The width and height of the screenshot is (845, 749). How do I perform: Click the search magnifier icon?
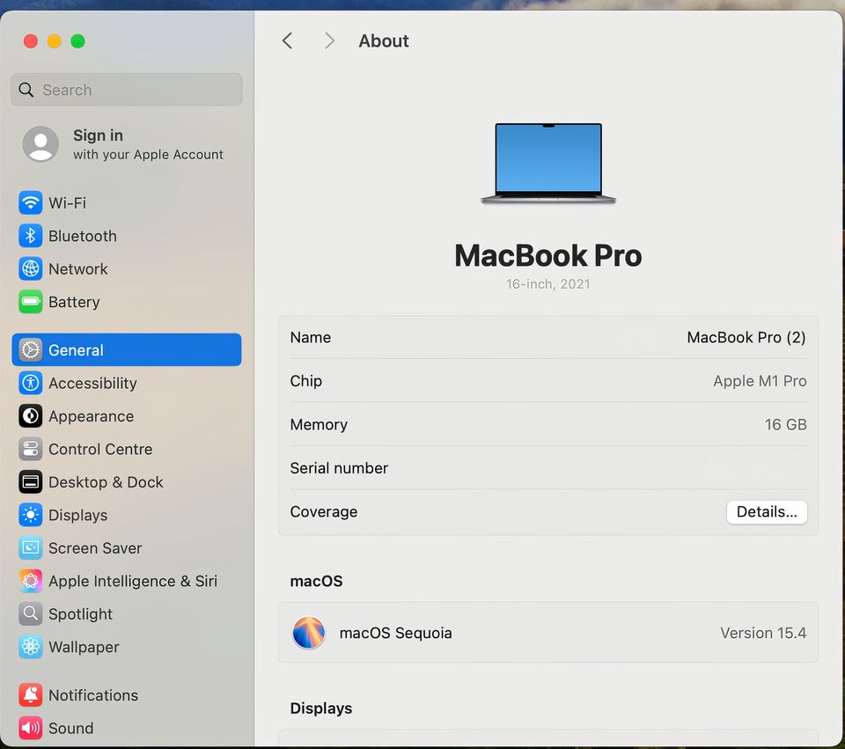(26, 90)
